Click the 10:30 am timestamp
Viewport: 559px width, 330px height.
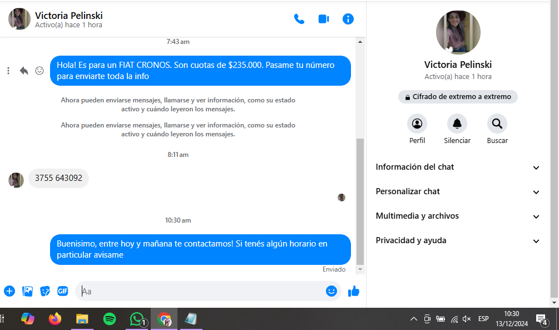pos(178,220)
